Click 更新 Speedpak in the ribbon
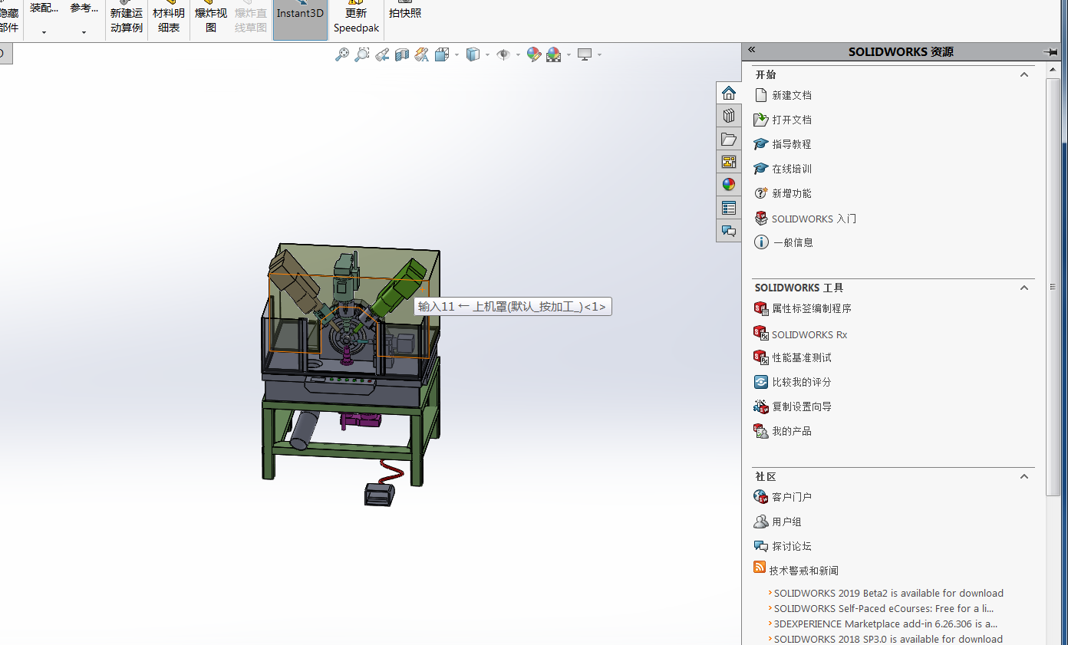The image size is (1068, 645). (355, 19)
